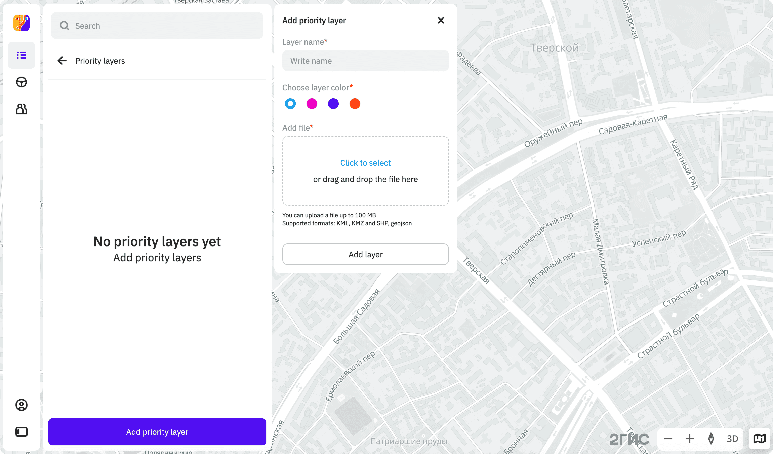The height and width of the screenshot is (454, 773).
Task: Click the 'Supported formats: KML, KMZ and SHP, geojson' text
Action: [x=347, y=223]
